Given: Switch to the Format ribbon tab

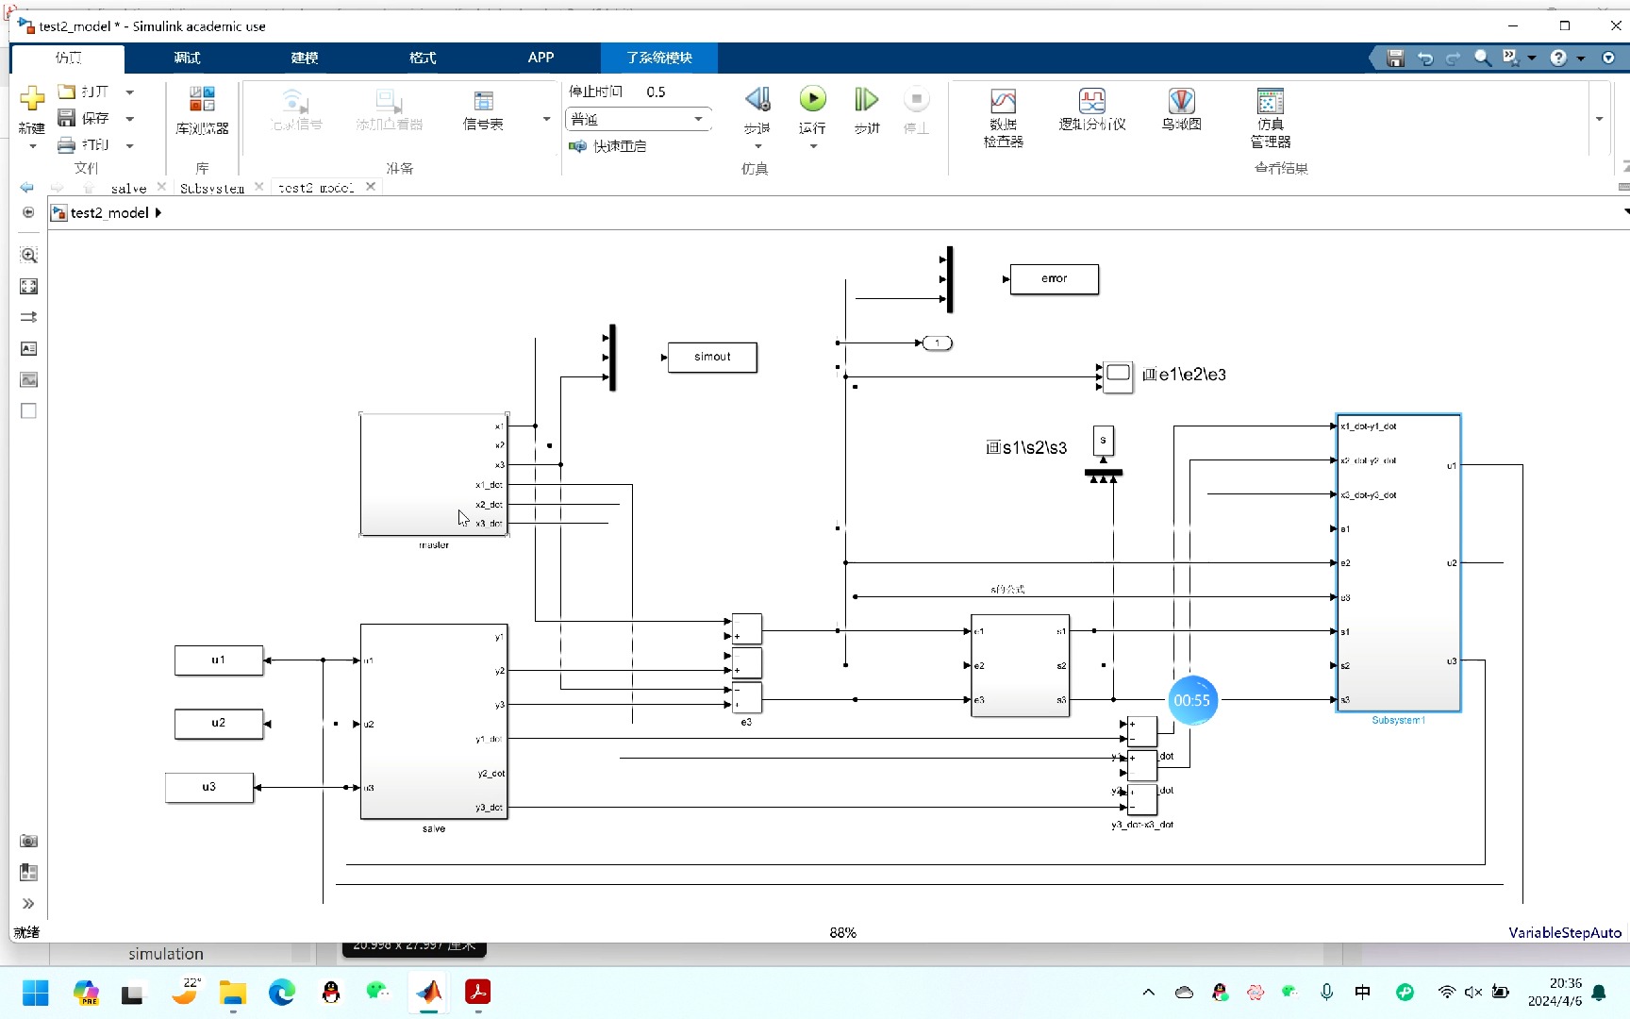Looking at the screenshot, I should 423,58.
